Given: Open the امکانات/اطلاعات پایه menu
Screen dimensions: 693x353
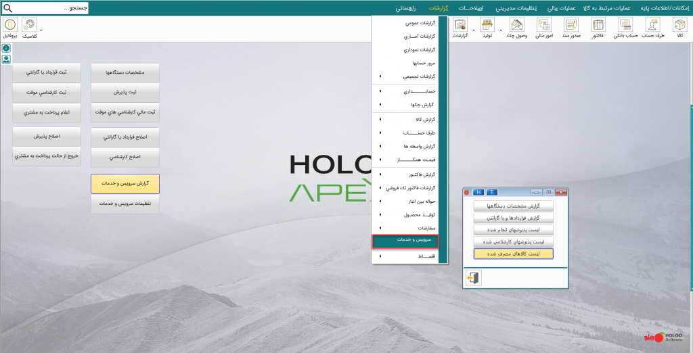Looking at the screenshot, I should pos(665,8).
